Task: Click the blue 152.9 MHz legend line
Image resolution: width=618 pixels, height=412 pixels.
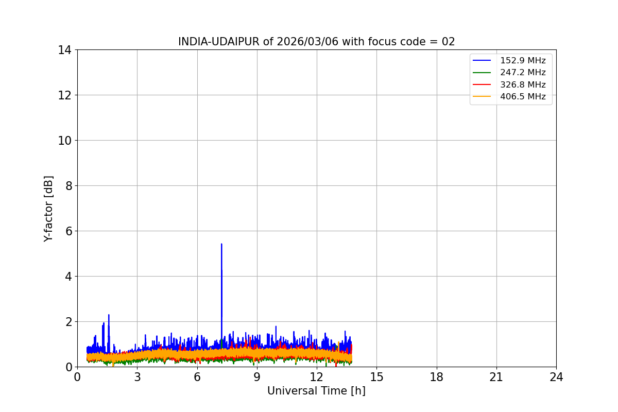Action: tap(484, 61)
